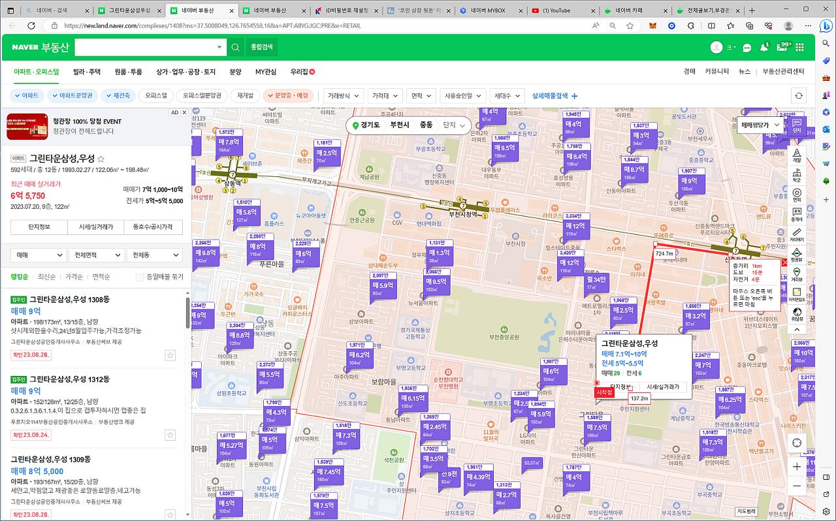Expand the 전체동 select box
The height and width of the screenshot is (521, 836).
155,255
